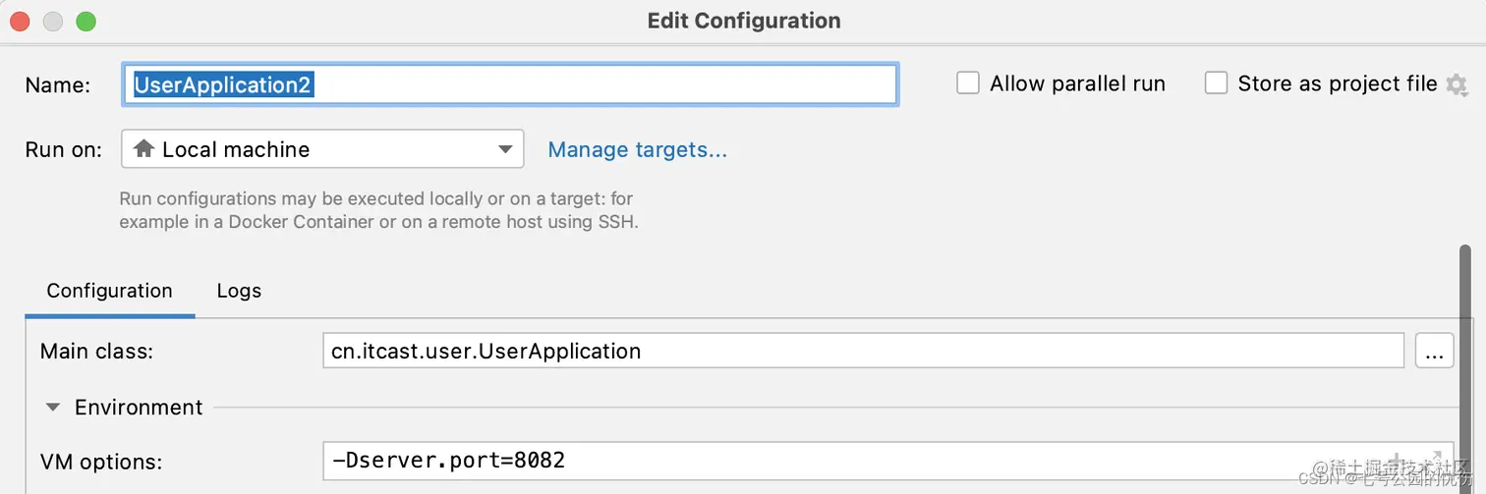This screenshot has height=494, width=1486.
Task: Open the Run on dropdown arrow
Action: [505, 149]
